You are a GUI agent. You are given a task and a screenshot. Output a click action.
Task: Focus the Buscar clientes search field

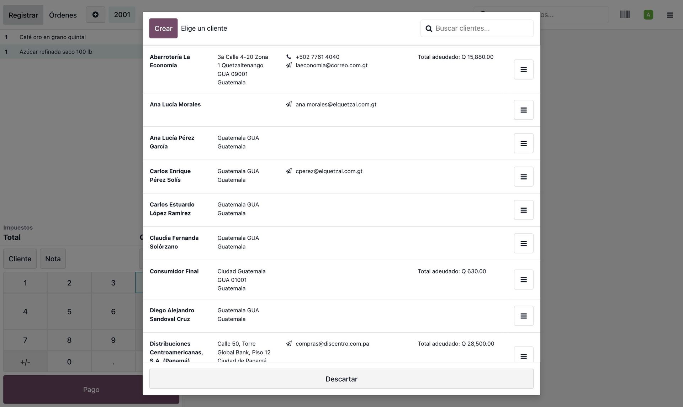pos(477,28)
